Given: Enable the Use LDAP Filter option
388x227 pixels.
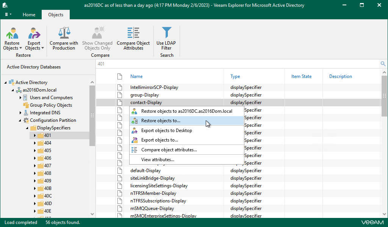Looking at the screenshot, I should [x=166, y=38].
